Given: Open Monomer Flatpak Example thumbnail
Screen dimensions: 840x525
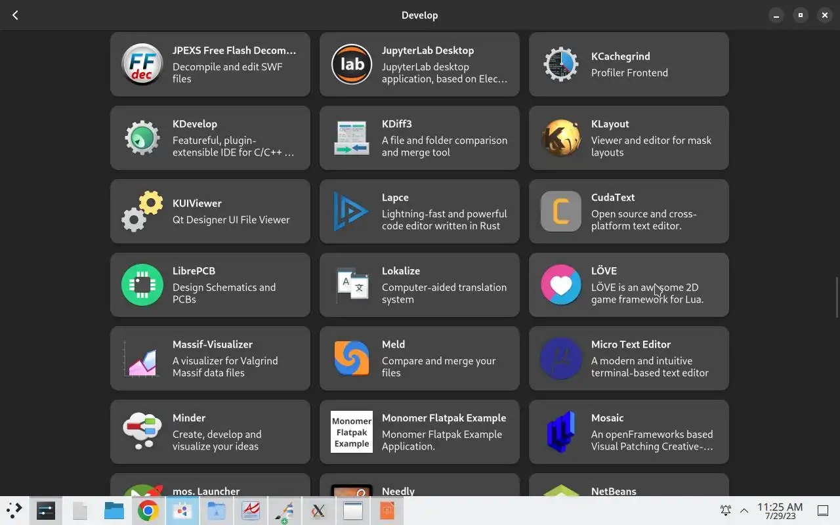Looking at the screenshot, I should [x=352, y=432].
